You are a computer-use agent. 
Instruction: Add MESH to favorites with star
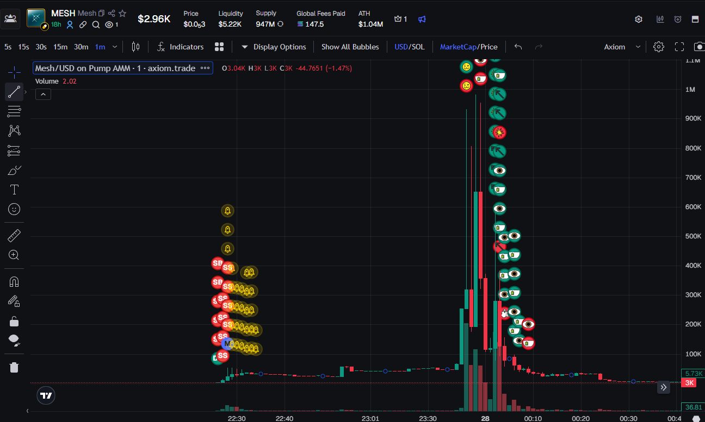point(122,13)
